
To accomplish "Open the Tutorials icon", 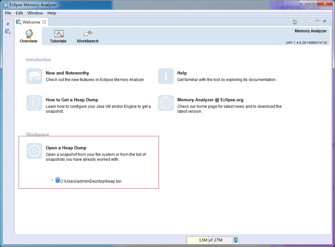I will tap(59, 34).
